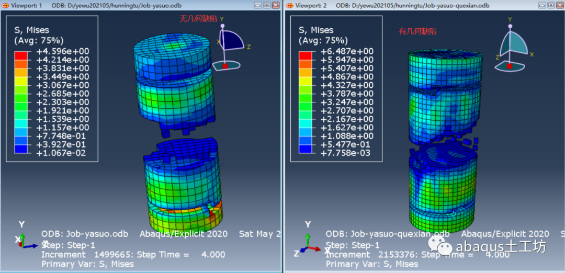Select the 'S, Mises' legend title in Viewport 1

click(x=31, y=30)
